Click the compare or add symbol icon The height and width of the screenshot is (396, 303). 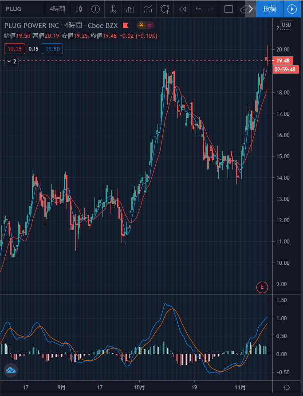coord(95,9)
